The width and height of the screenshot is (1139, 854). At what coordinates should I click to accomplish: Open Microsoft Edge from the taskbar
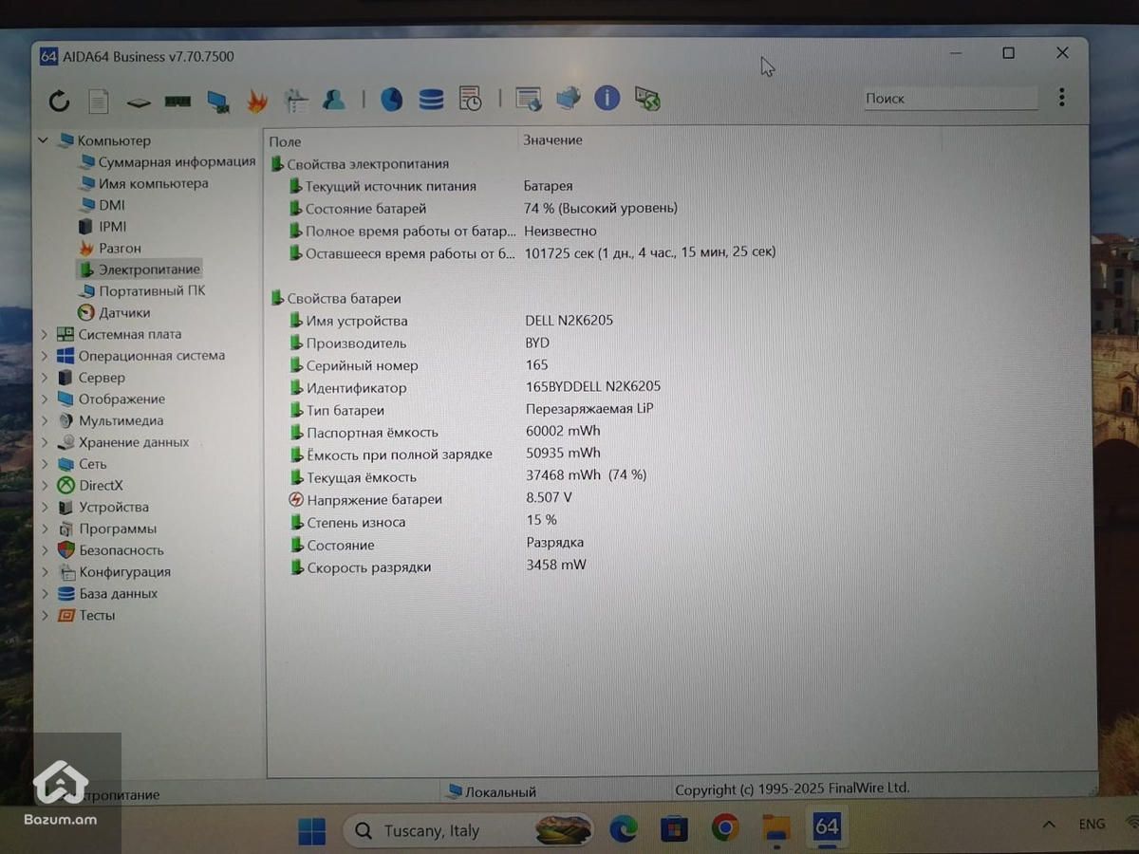pyautogui.click(x=624, y=829)
